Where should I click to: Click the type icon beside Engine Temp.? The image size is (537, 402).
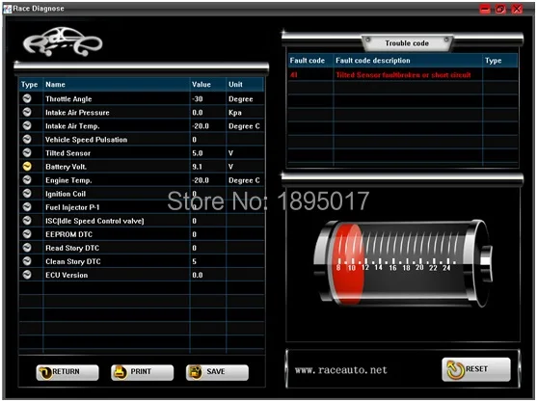point(27,179)
